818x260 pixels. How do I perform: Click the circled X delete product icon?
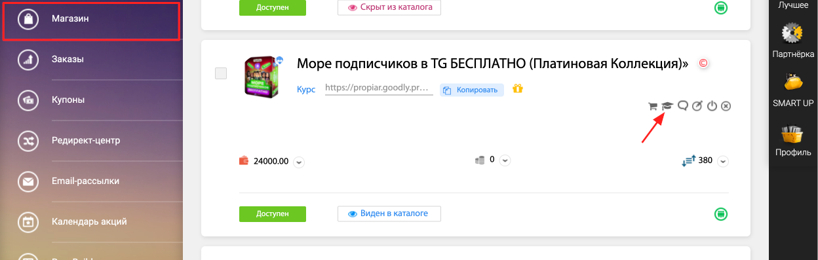[x=726, y=106]
